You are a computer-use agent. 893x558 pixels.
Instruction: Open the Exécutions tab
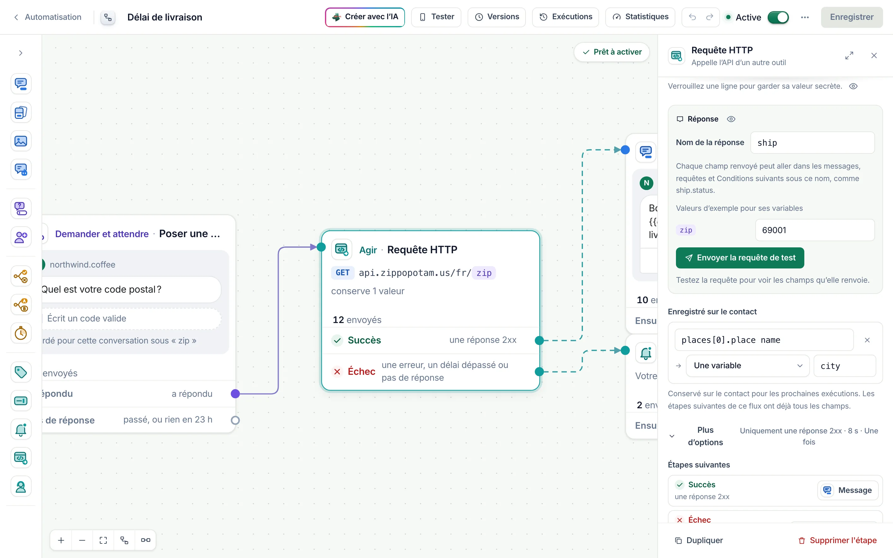click(x=565, y=17)
